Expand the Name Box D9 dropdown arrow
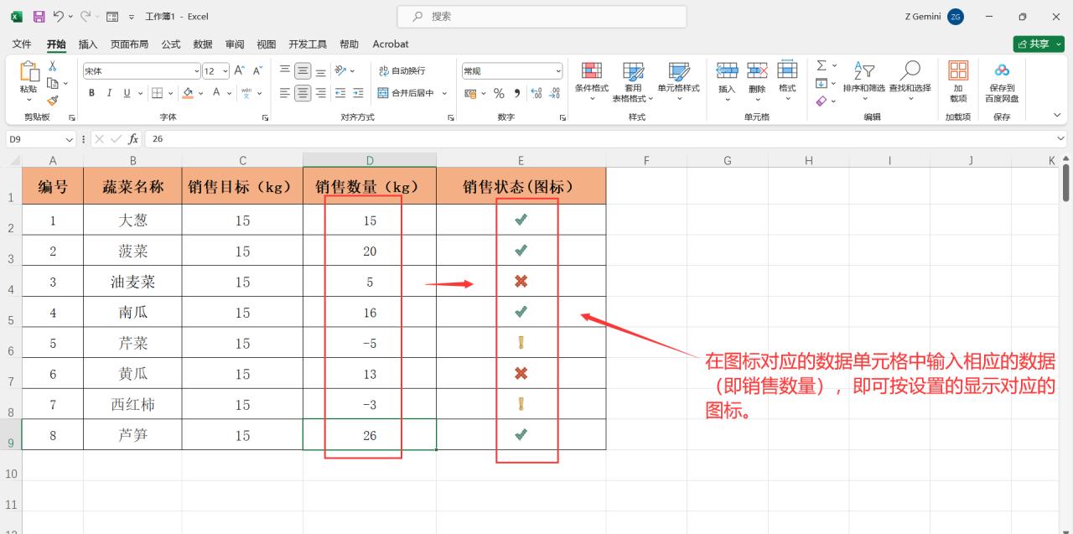The image size is (1073, 534). [70, 139]
